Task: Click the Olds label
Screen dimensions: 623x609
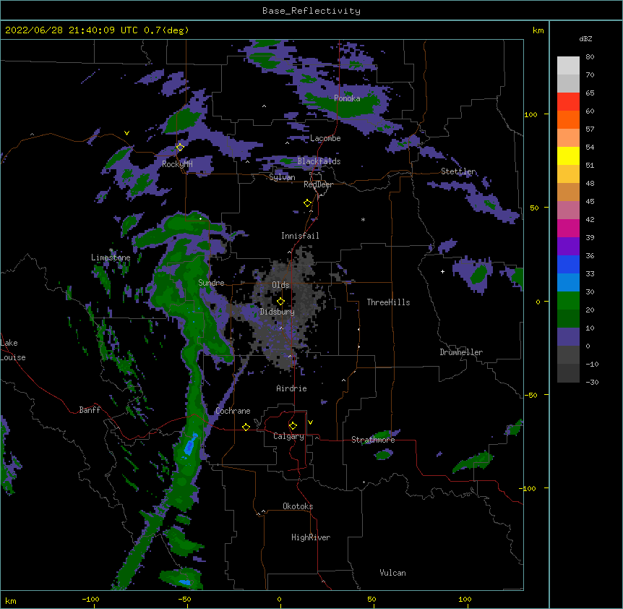Action: pos(280,285)
